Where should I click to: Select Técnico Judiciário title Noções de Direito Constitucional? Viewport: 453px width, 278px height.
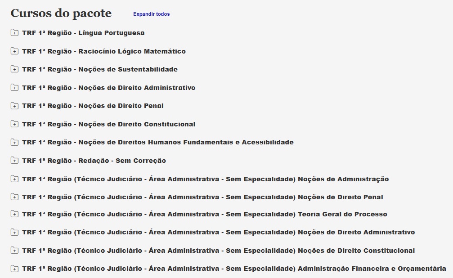point(219,251)
